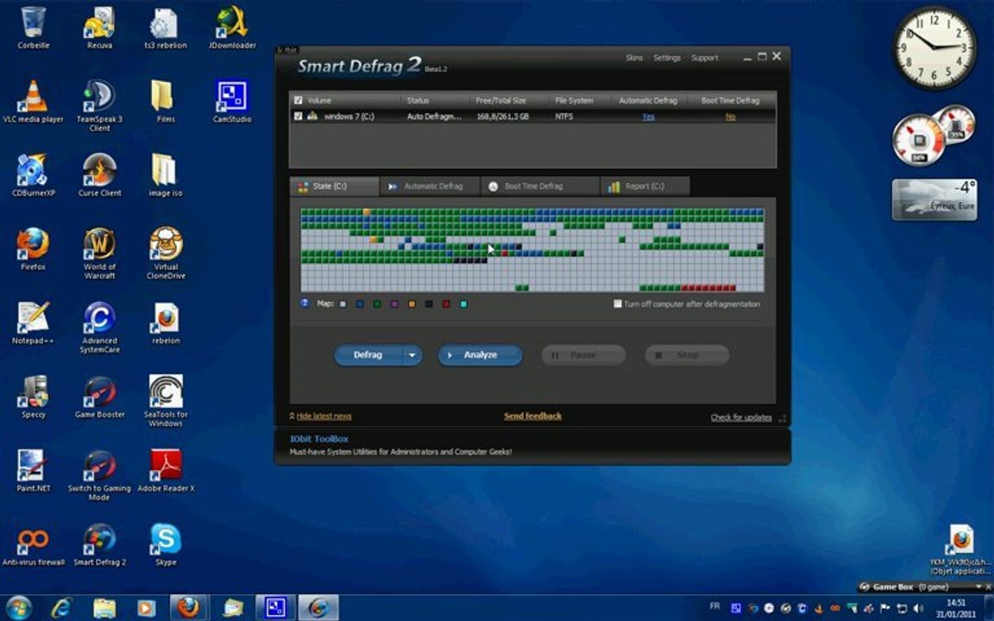
Task: Click the purple map legend swatch
Action: coord(394,304)
